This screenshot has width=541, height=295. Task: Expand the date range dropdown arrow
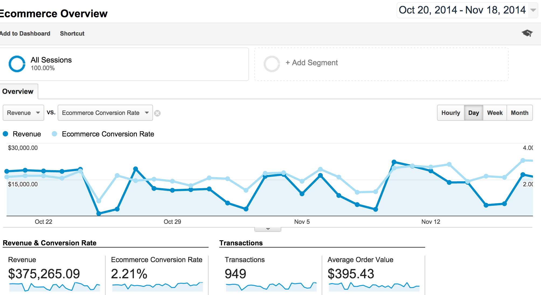(x=533, y=10)
